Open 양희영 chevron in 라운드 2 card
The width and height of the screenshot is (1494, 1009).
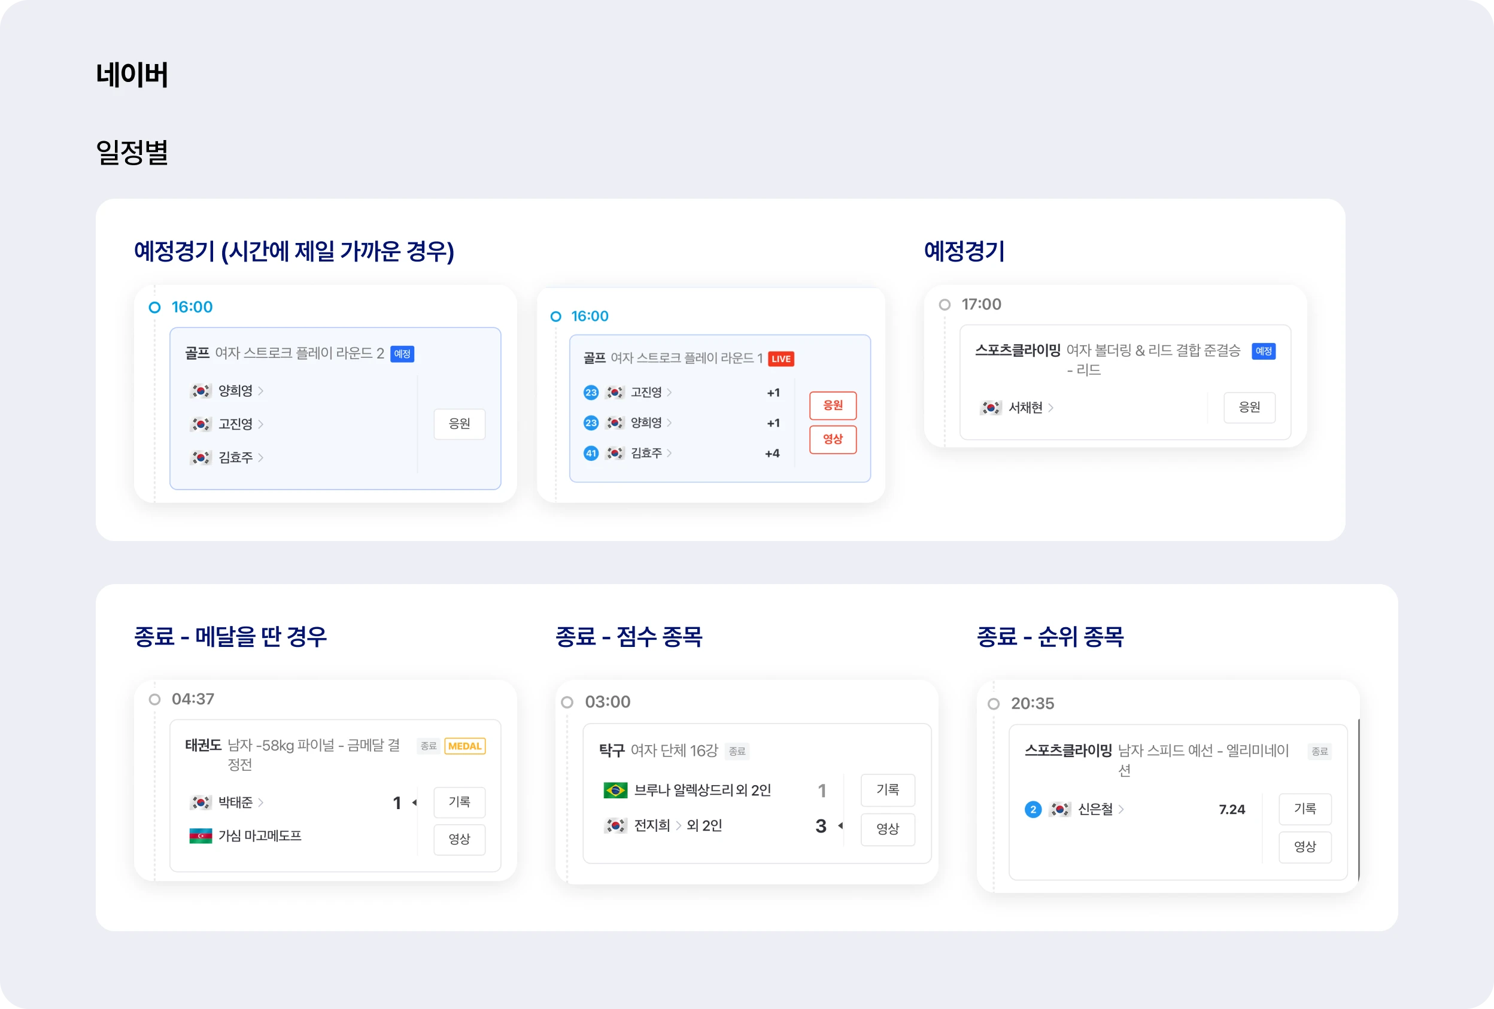tap(260, 391)
